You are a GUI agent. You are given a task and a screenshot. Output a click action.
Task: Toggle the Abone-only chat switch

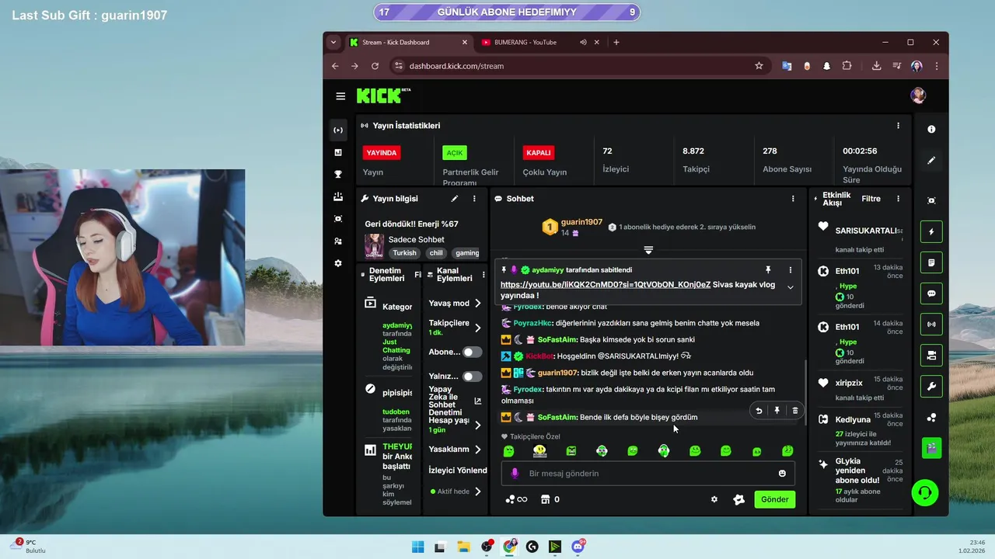pyautogui.click(x=472, y=352)
